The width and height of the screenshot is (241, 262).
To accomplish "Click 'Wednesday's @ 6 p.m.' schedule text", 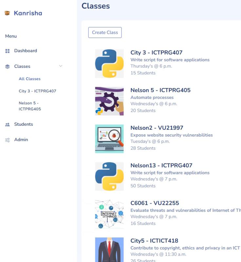I will click(x=154, y=103).
